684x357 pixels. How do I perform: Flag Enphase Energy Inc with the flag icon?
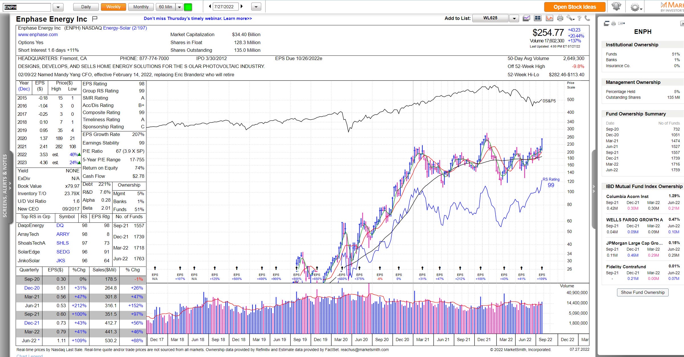click(x=95, y=19)
